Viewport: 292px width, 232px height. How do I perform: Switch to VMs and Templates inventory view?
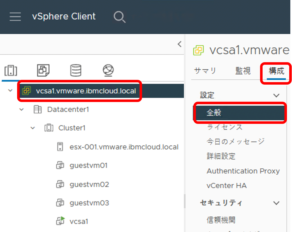click(x=43, y=70)
